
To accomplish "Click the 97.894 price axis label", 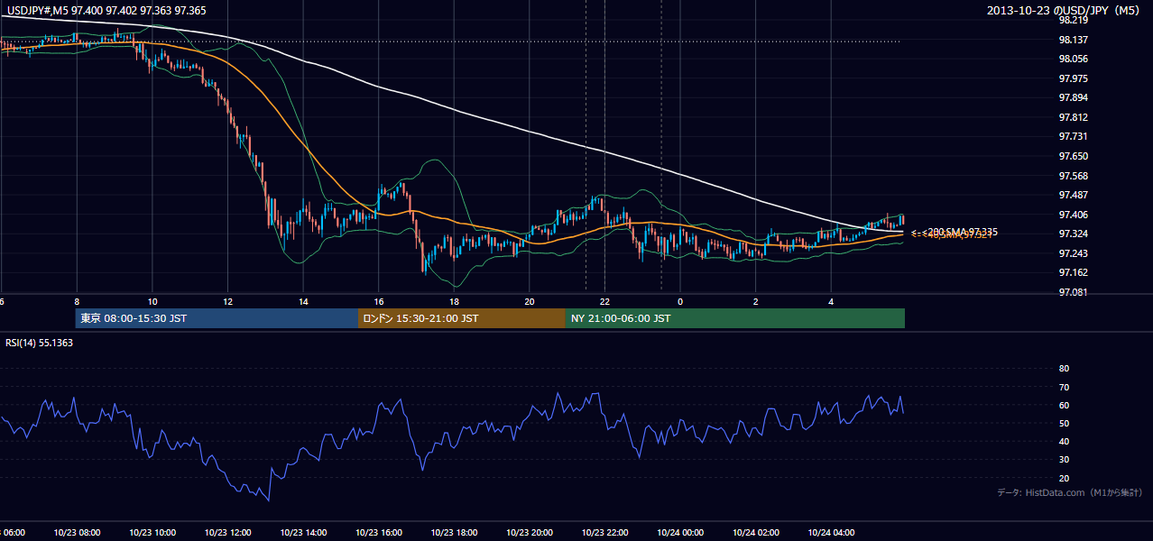I will tap(1073, 97).
